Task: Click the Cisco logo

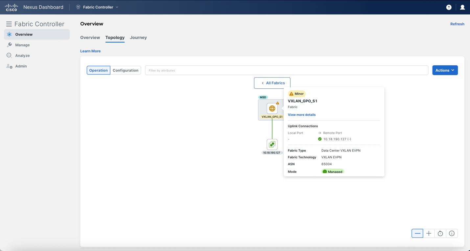Action: coord(12,7)
